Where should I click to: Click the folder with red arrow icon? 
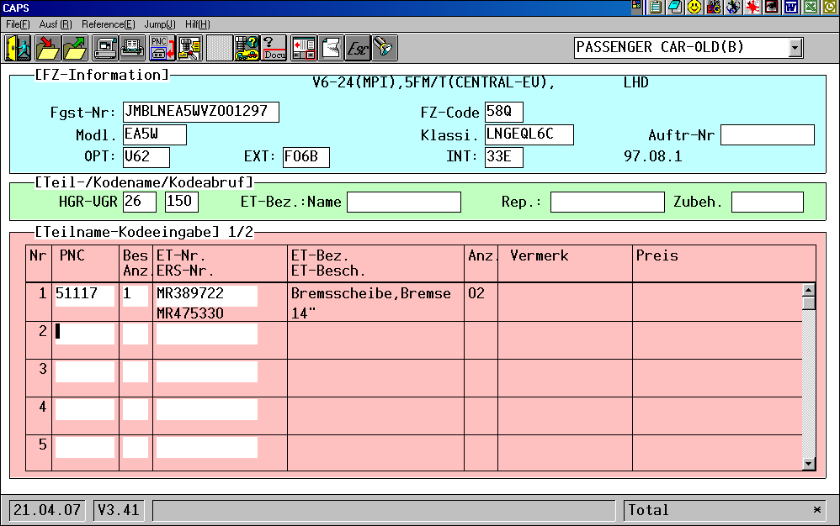pos(47,48)
